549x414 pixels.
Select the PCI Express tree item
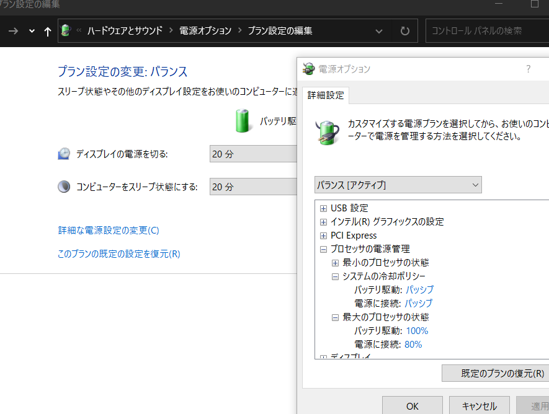pyautogui.click(x=354, y=236)
